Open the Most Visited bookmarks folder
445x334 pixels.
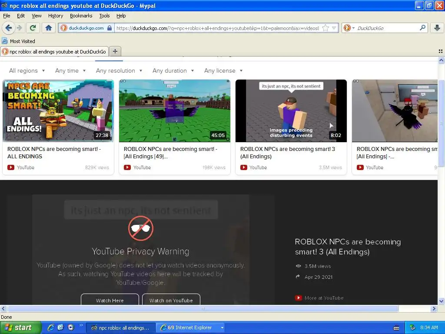(x=18, y=41)
